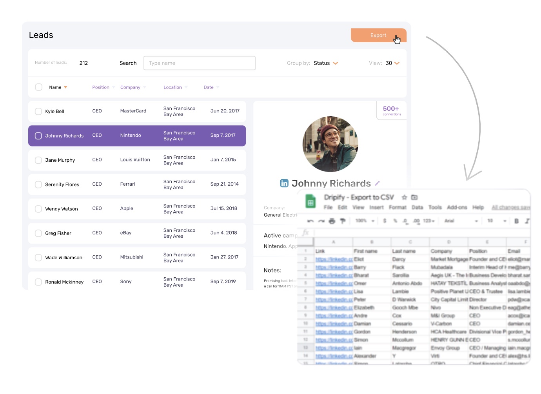Open the Arial font dropdown in Sheets
Viewport: 541px width, 394px height.
click(x=461, y=221)
